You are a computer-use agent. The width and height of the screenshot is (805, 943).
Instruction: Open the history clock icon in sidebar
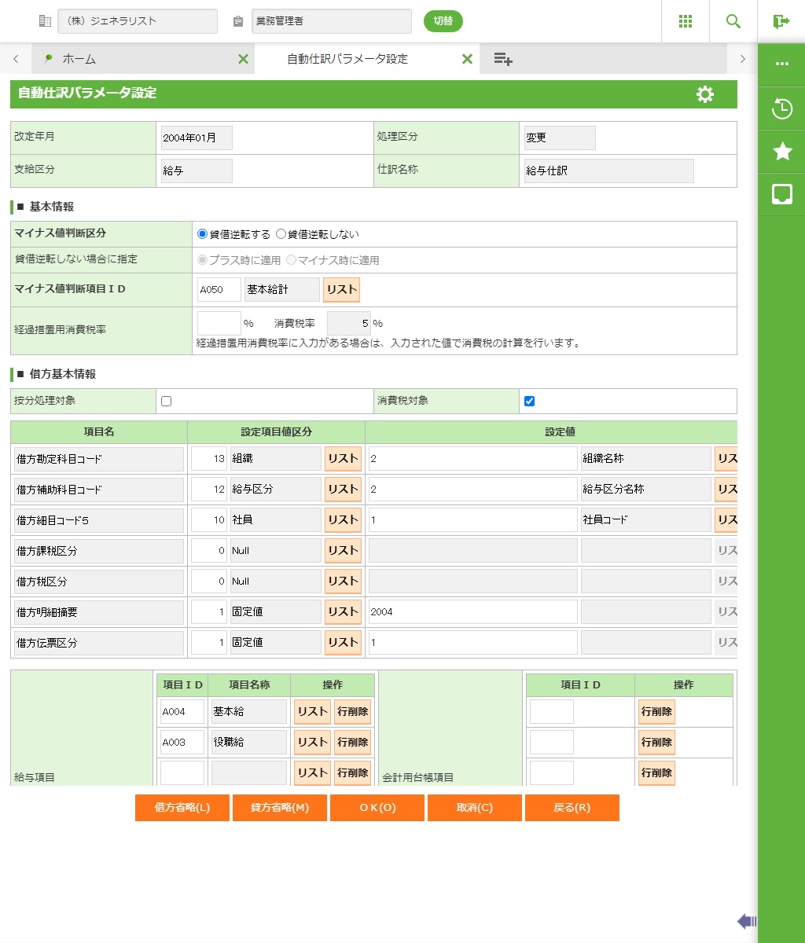(782, 108)
